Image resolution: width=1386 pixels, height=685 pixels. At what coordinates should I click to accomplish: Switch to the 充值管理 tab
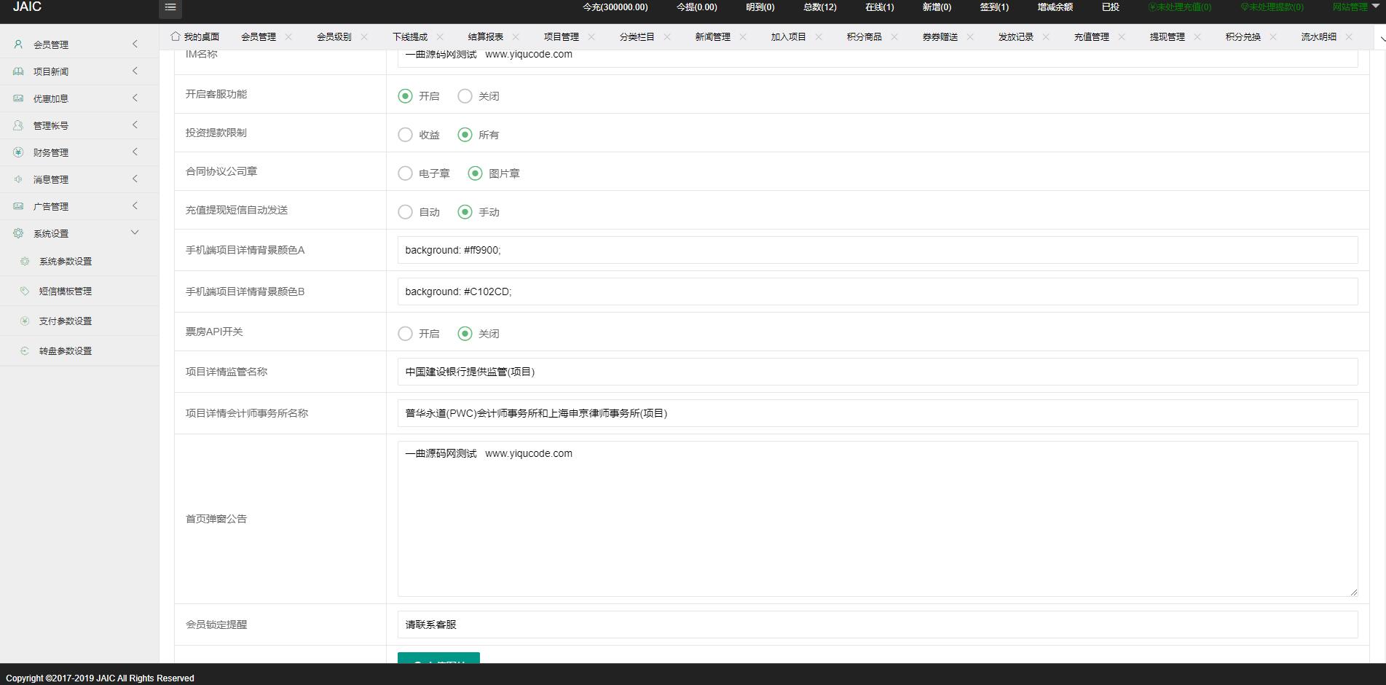click(x=1091, y=36)
